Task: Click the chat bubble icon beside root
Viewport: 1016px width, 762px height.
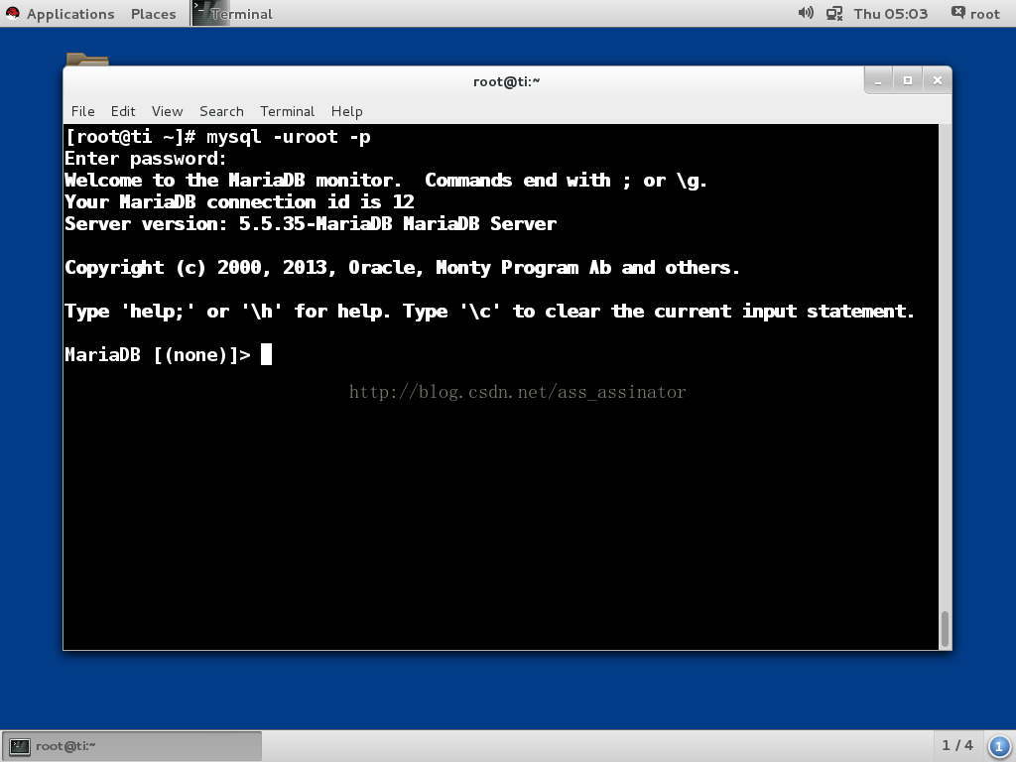Action: (x=957, y=12)
